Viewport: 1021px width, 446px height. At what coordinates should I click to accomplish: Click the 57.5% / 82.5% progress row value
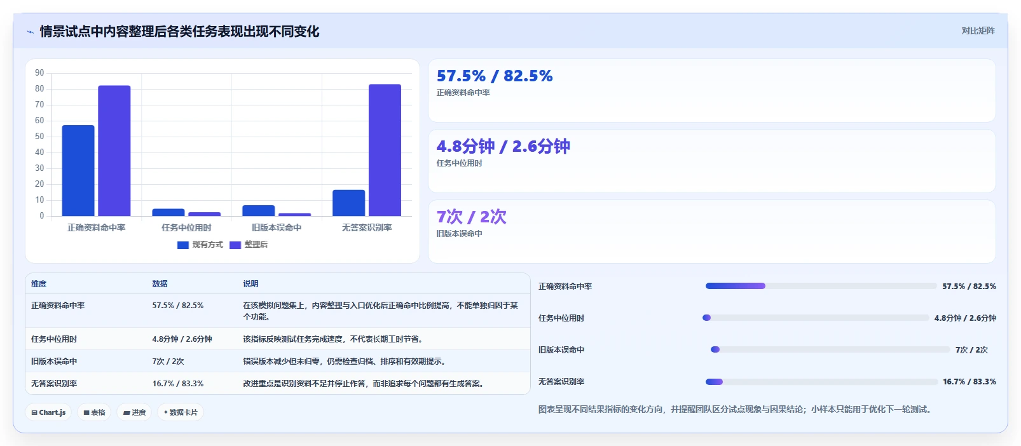969,287
